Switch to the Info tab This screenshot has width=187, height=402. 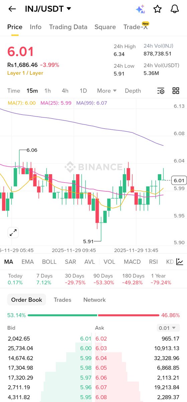36,27
